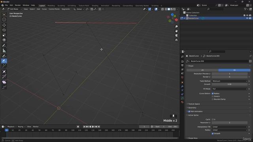Enable the Radius checkbox under Curve Deform
253x142 pixels.
pos(213,93)
